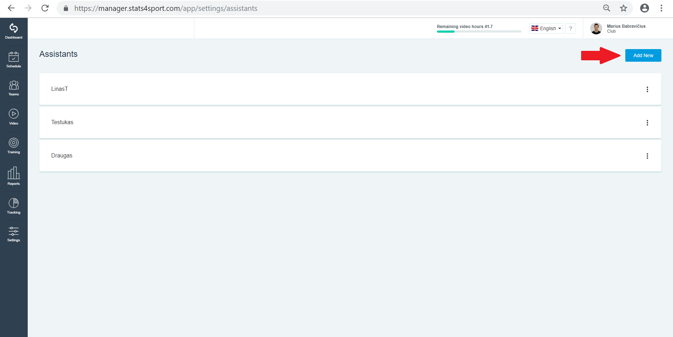The image size is (673, 337).
Task: Open the Teams section
Action: point(14,88)
